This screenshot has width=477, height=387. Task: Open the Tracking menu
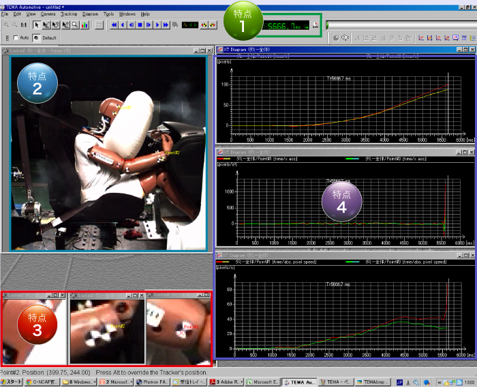point(68,14)
